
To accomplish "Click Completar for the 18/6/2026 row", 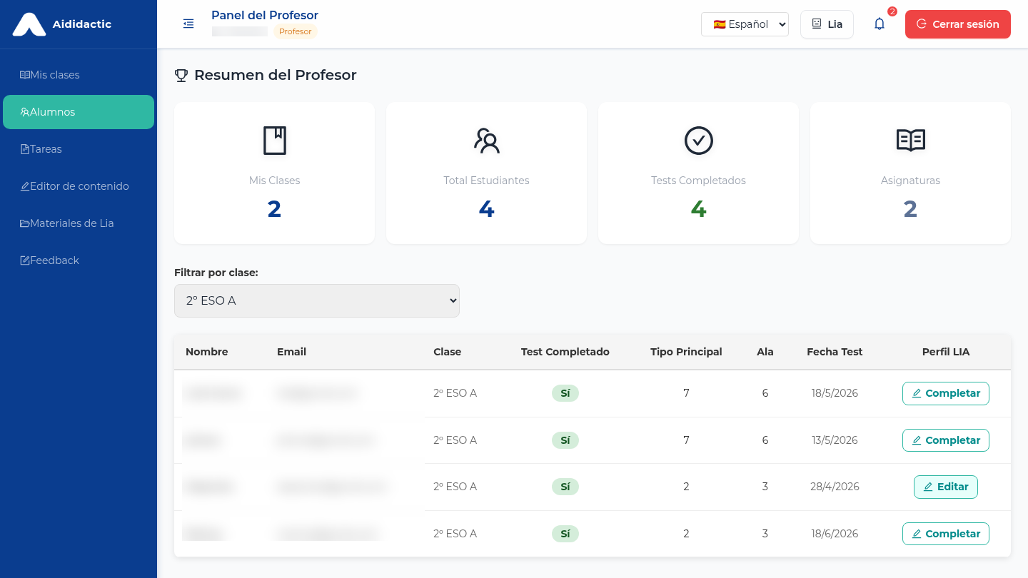I will [x=946, y=534].
